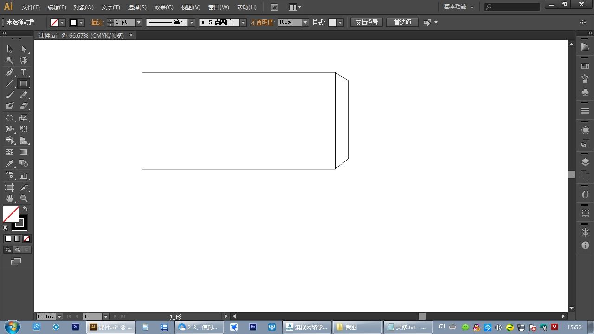
Task: Open the Symbols panel icon
Action: point(585,92)
